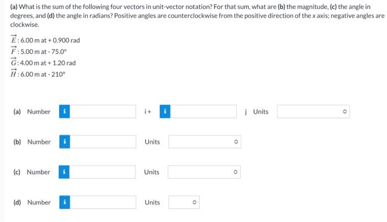This screenshot has height=222, width=387.
Task: Open the part (d) Units dropdown
Action: point(184,202)
